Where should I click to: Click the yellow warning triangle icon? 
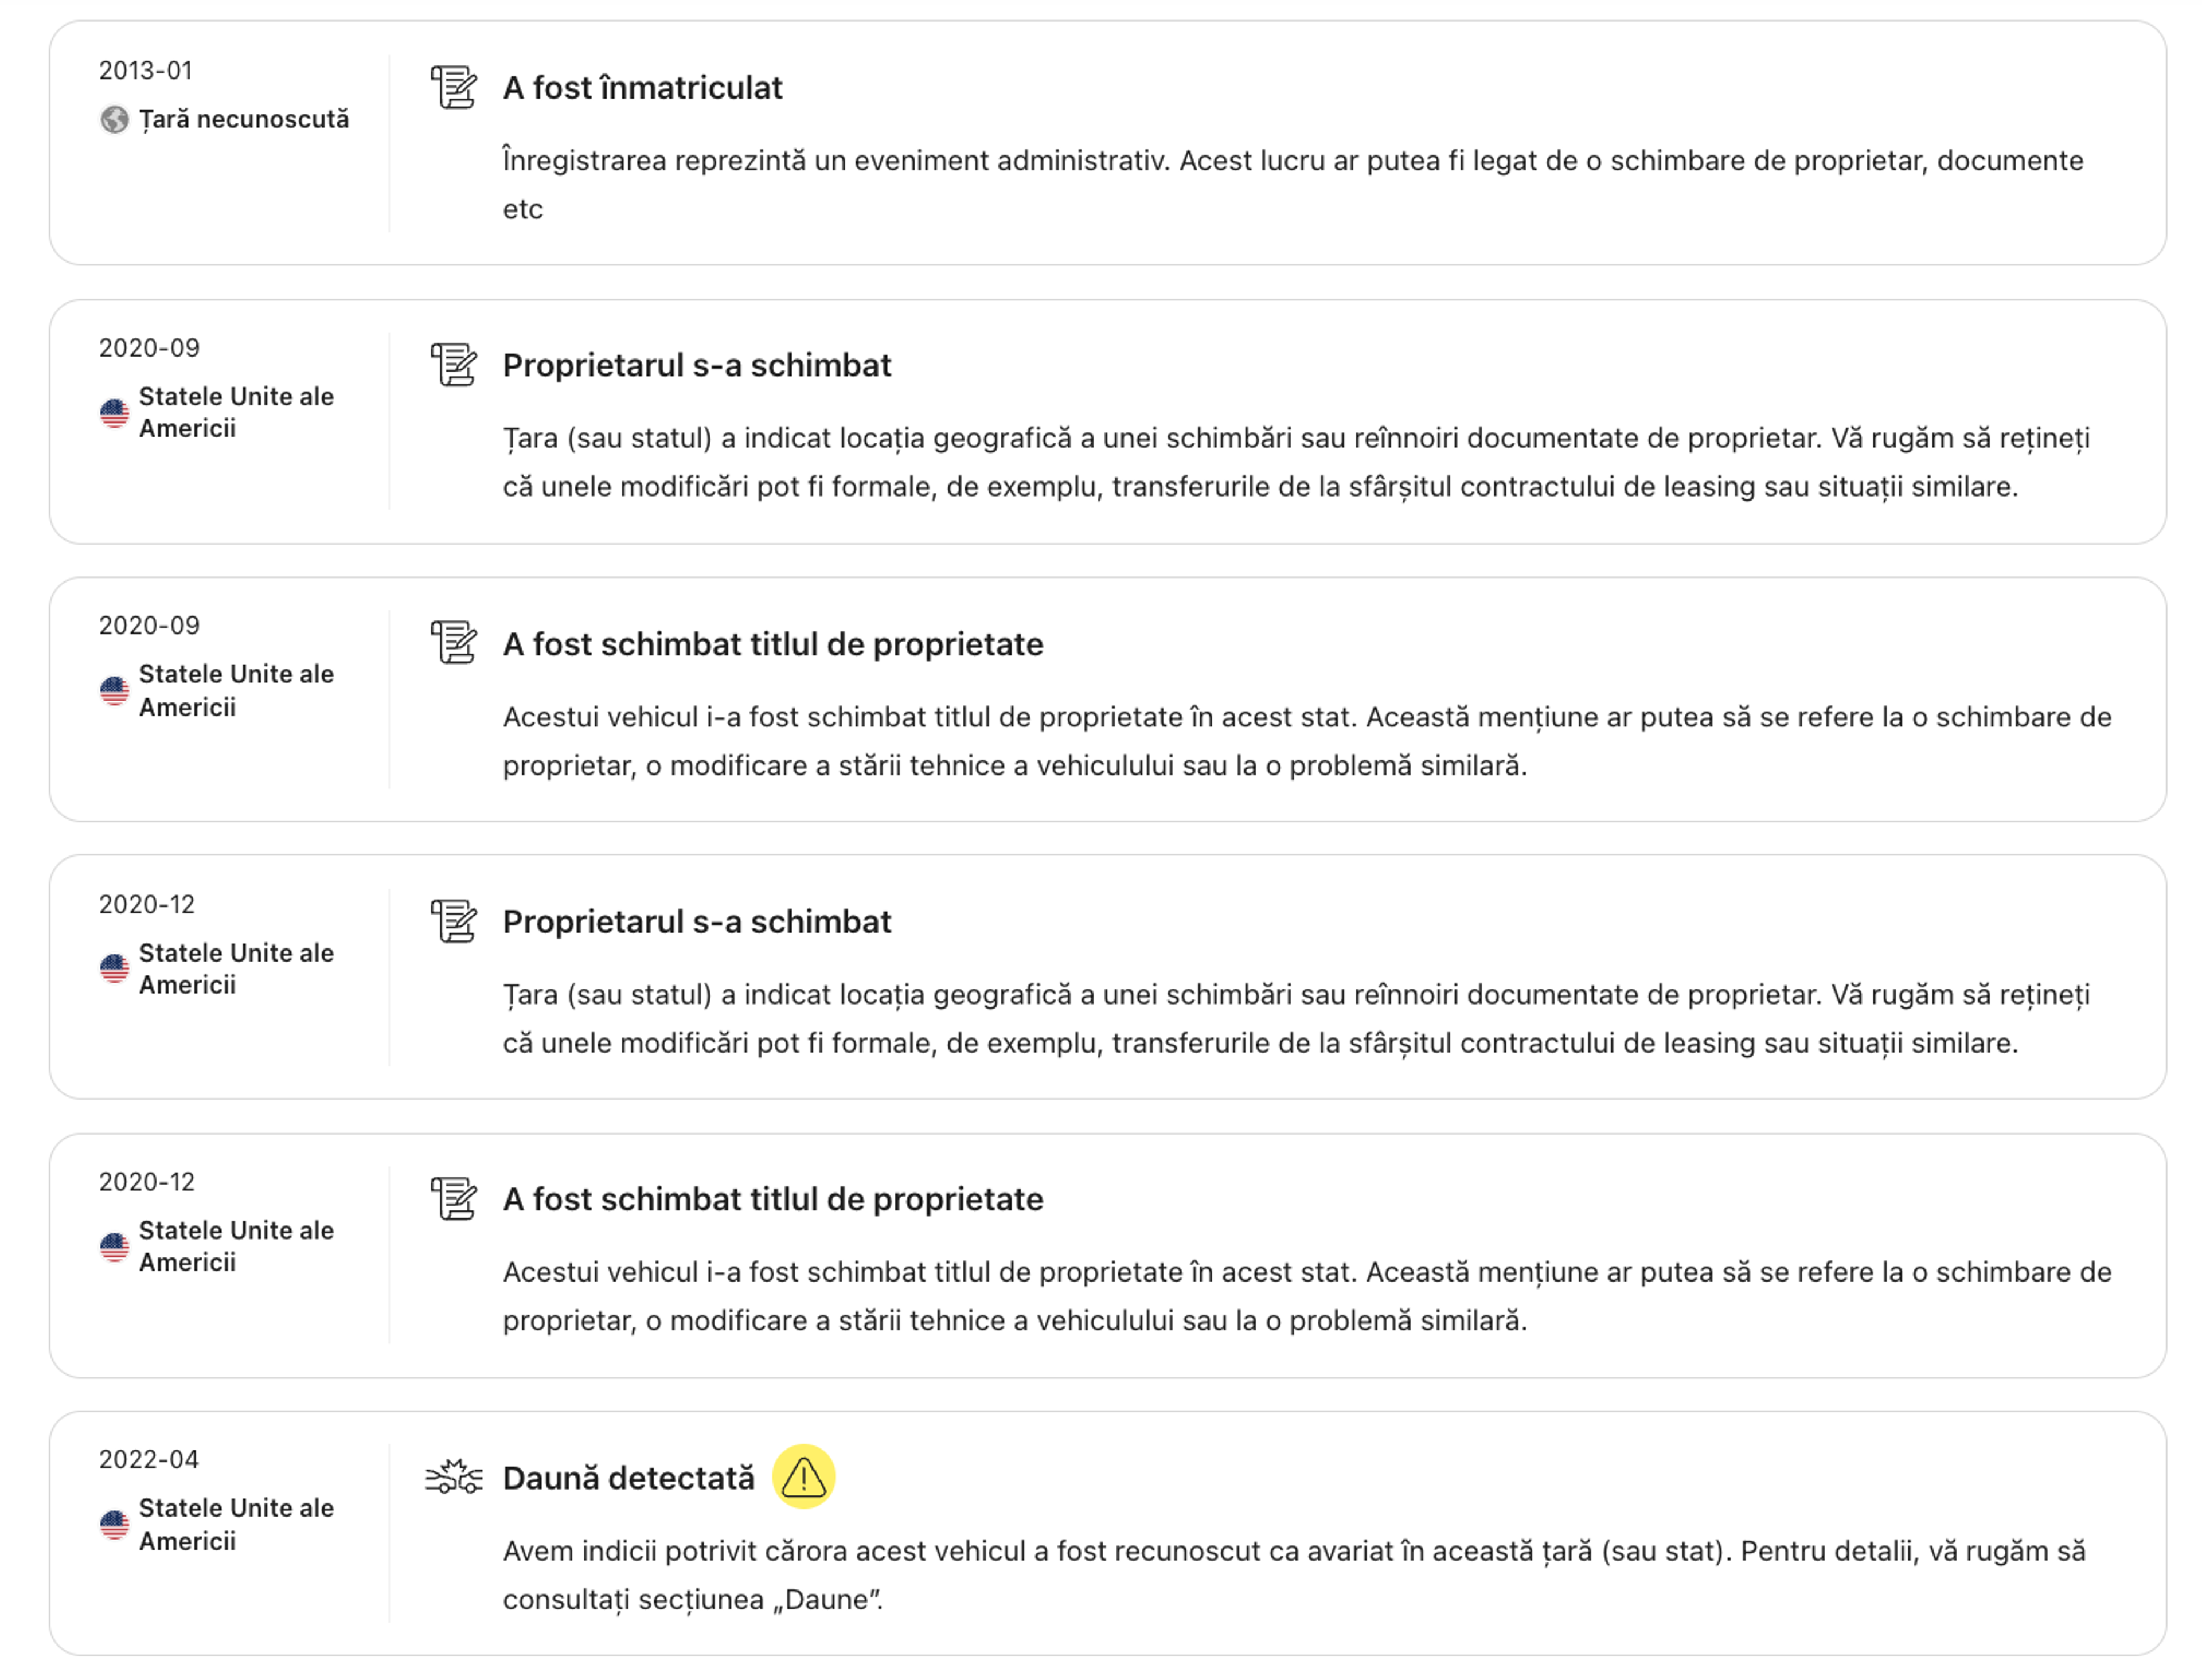[802, 1476]
